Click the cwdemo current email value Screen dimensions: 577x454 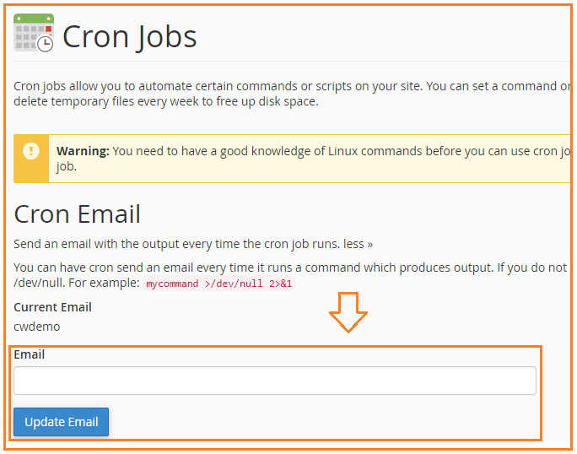(37, 327)
